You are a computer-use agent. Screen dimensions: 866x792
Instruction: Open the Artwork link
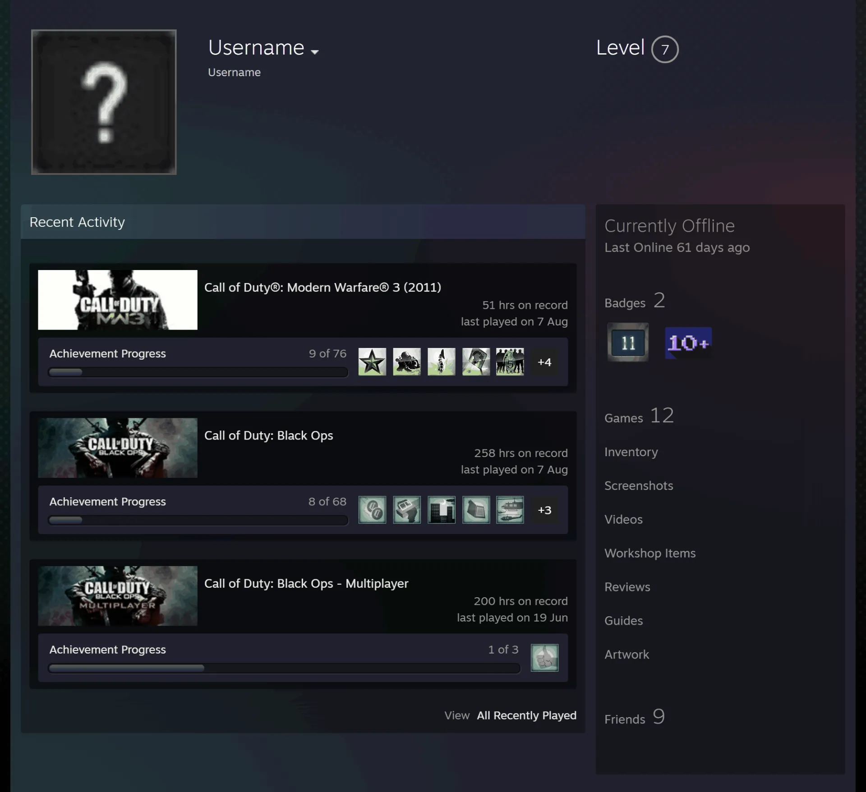626,655
